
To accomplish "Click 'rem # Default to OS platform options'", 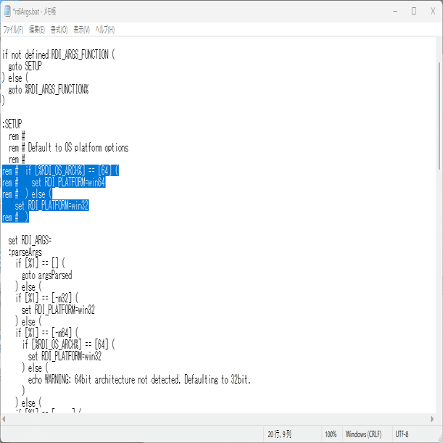I will pyautogui.click(x=68, y=147).
